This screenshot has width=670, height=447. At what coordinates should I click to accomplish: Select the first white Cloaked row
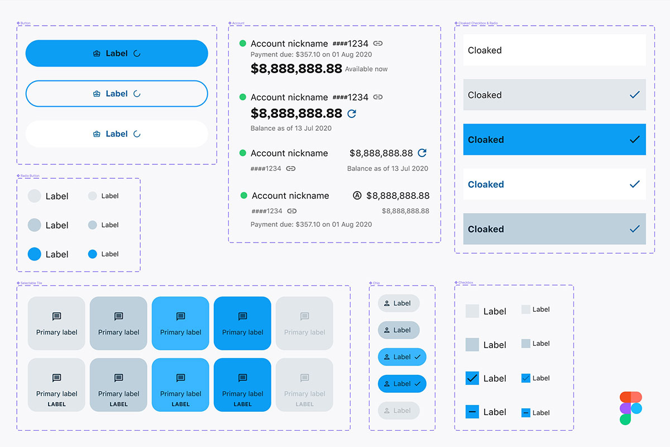tap(554, 50)
